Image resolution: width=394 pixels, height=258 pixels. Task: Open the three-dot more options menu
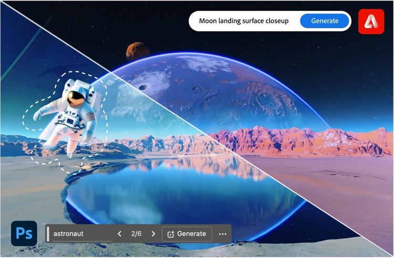pyautogui.click(x=223, y=234)
